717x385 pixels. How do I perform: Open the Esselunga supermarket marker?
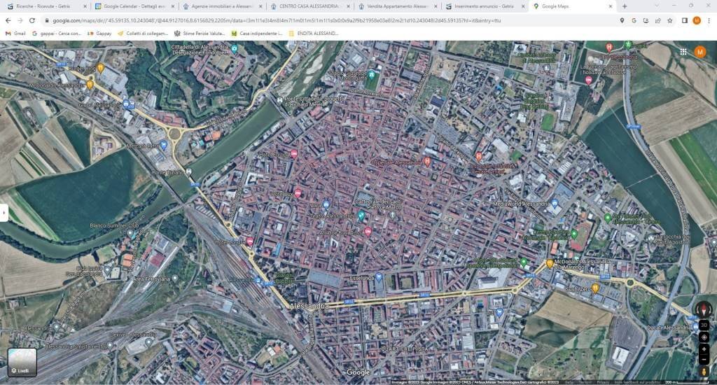378,277
